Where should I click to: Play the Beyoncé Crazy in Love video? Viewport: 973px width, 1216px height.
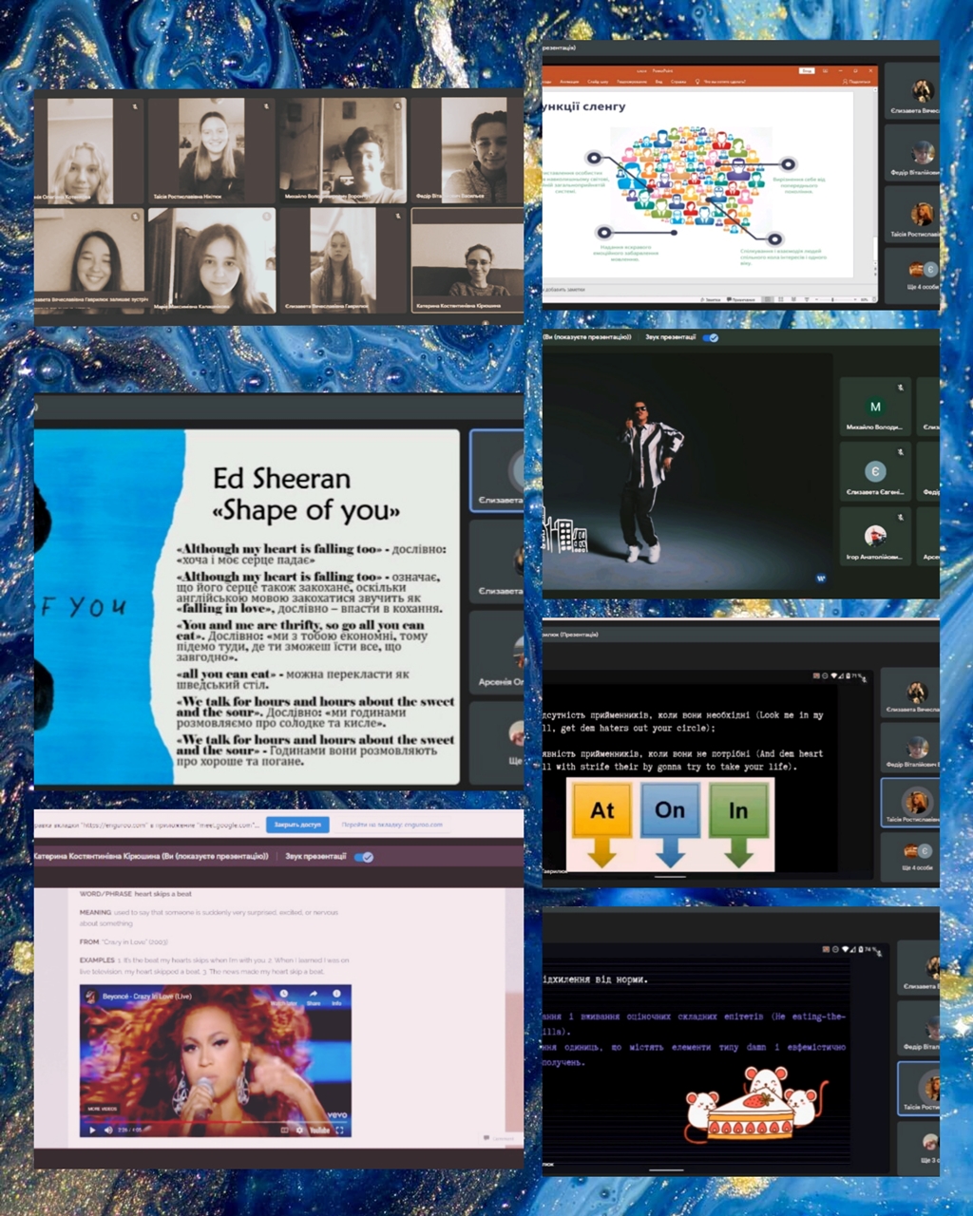pos(92,1130)
